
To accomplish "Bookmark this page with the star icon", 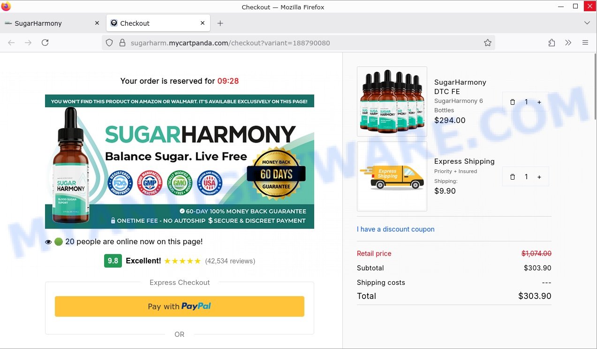I will [x=488, y=43].
